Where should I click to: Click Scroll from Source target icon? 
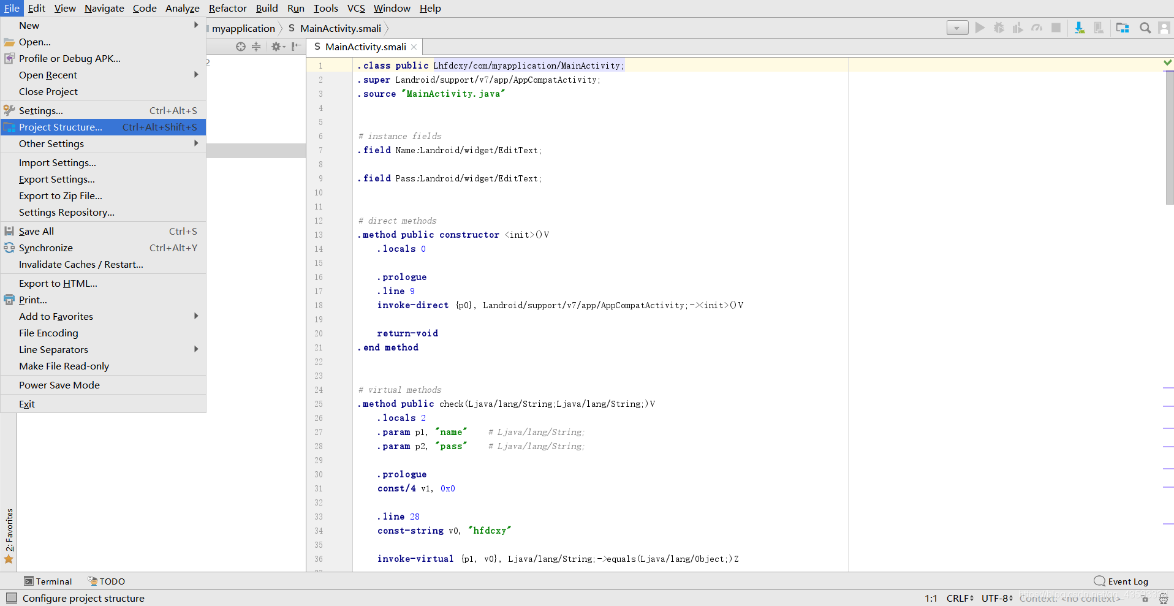241,47
